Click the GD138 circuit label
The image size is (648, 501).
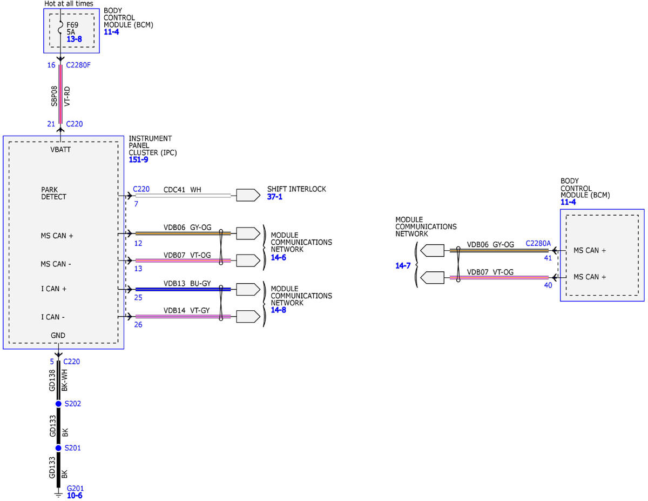pos(53,380)
